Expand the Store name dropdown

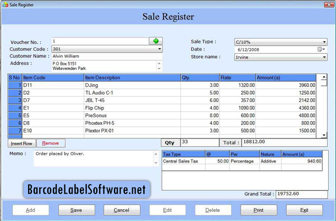[x=324, y=57]
